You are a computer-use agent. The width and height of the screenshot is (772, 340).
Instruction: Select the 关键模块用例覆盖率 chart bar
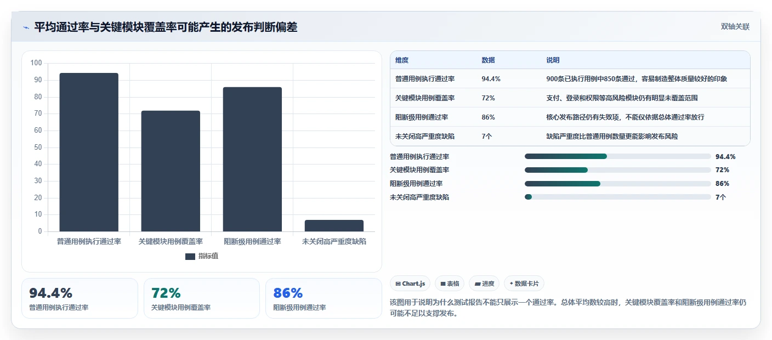171,171
